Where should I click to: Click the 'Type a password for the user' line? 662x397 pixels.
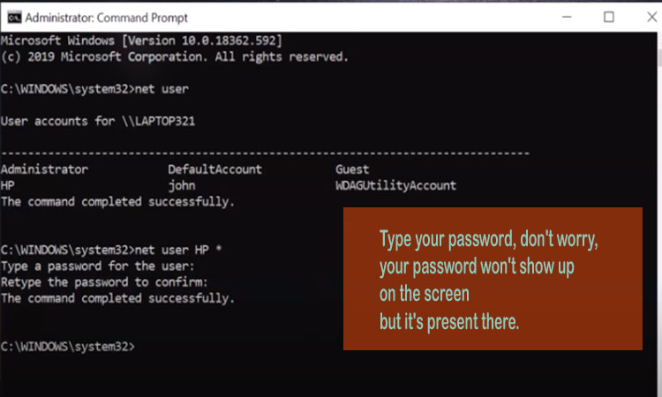97,266
